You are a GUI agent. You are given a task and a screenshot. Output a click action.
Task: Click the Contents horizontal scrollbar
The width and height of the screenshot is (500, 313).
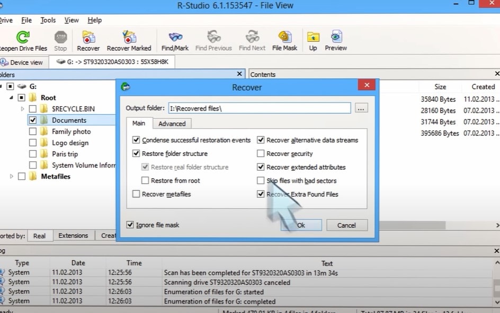[x=412, y=225]
